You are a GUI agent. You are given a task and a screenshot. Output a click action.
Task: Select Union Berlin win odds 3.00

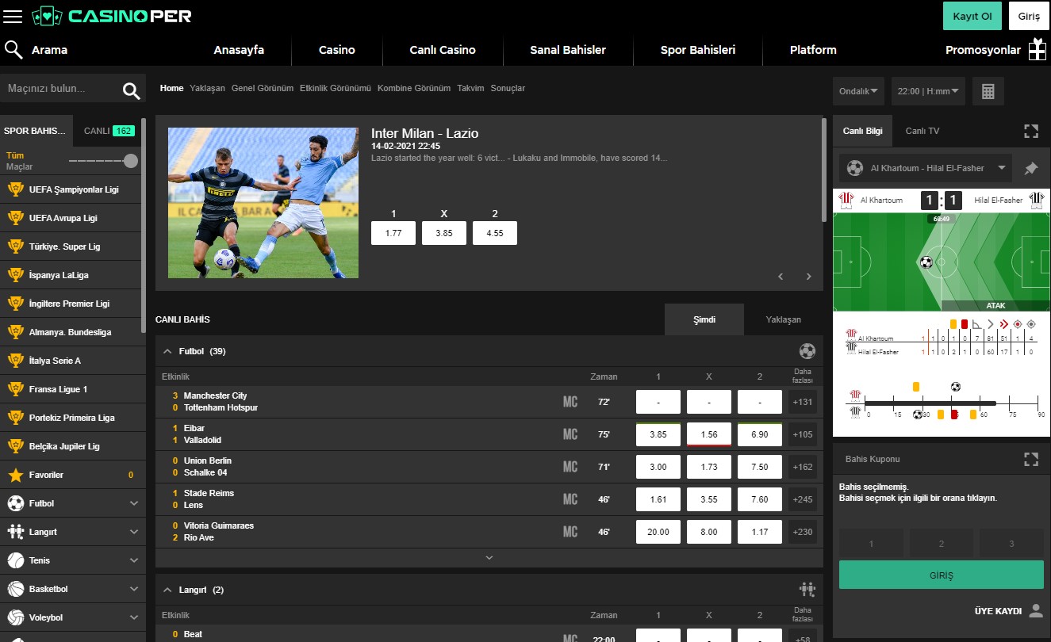(x=658, y=467)
